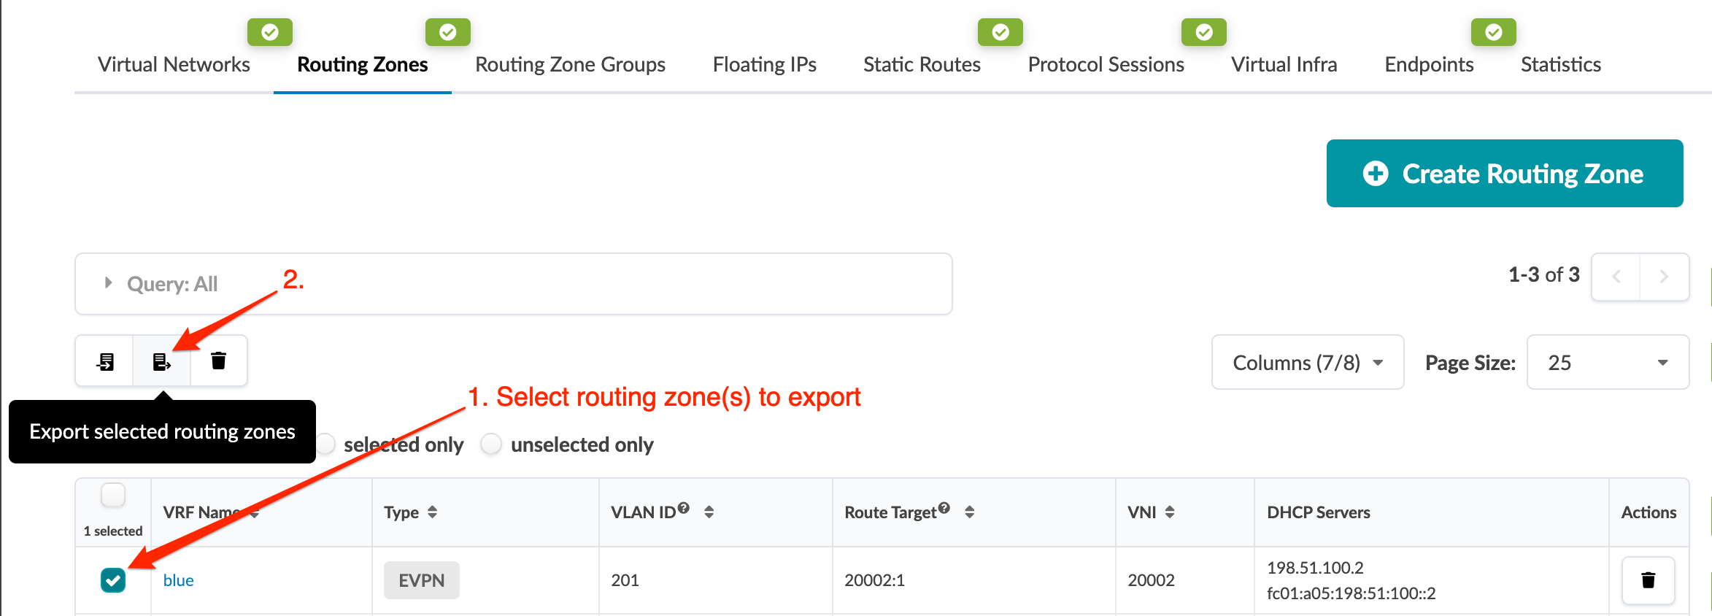Image resolution: width=1712 pixels, height=616 pixels.
Task: Sort by Route Target column arrows
Action: pyautogui.click(x=969, y=512)
